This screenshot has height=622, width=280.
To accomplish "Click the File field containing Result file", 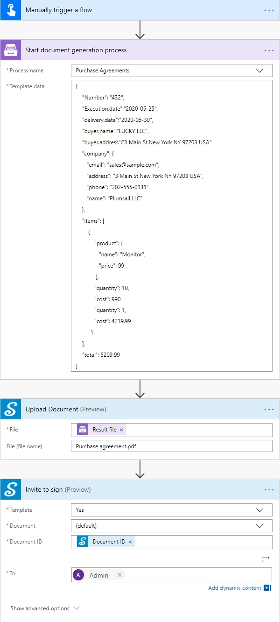I will 171,430.
